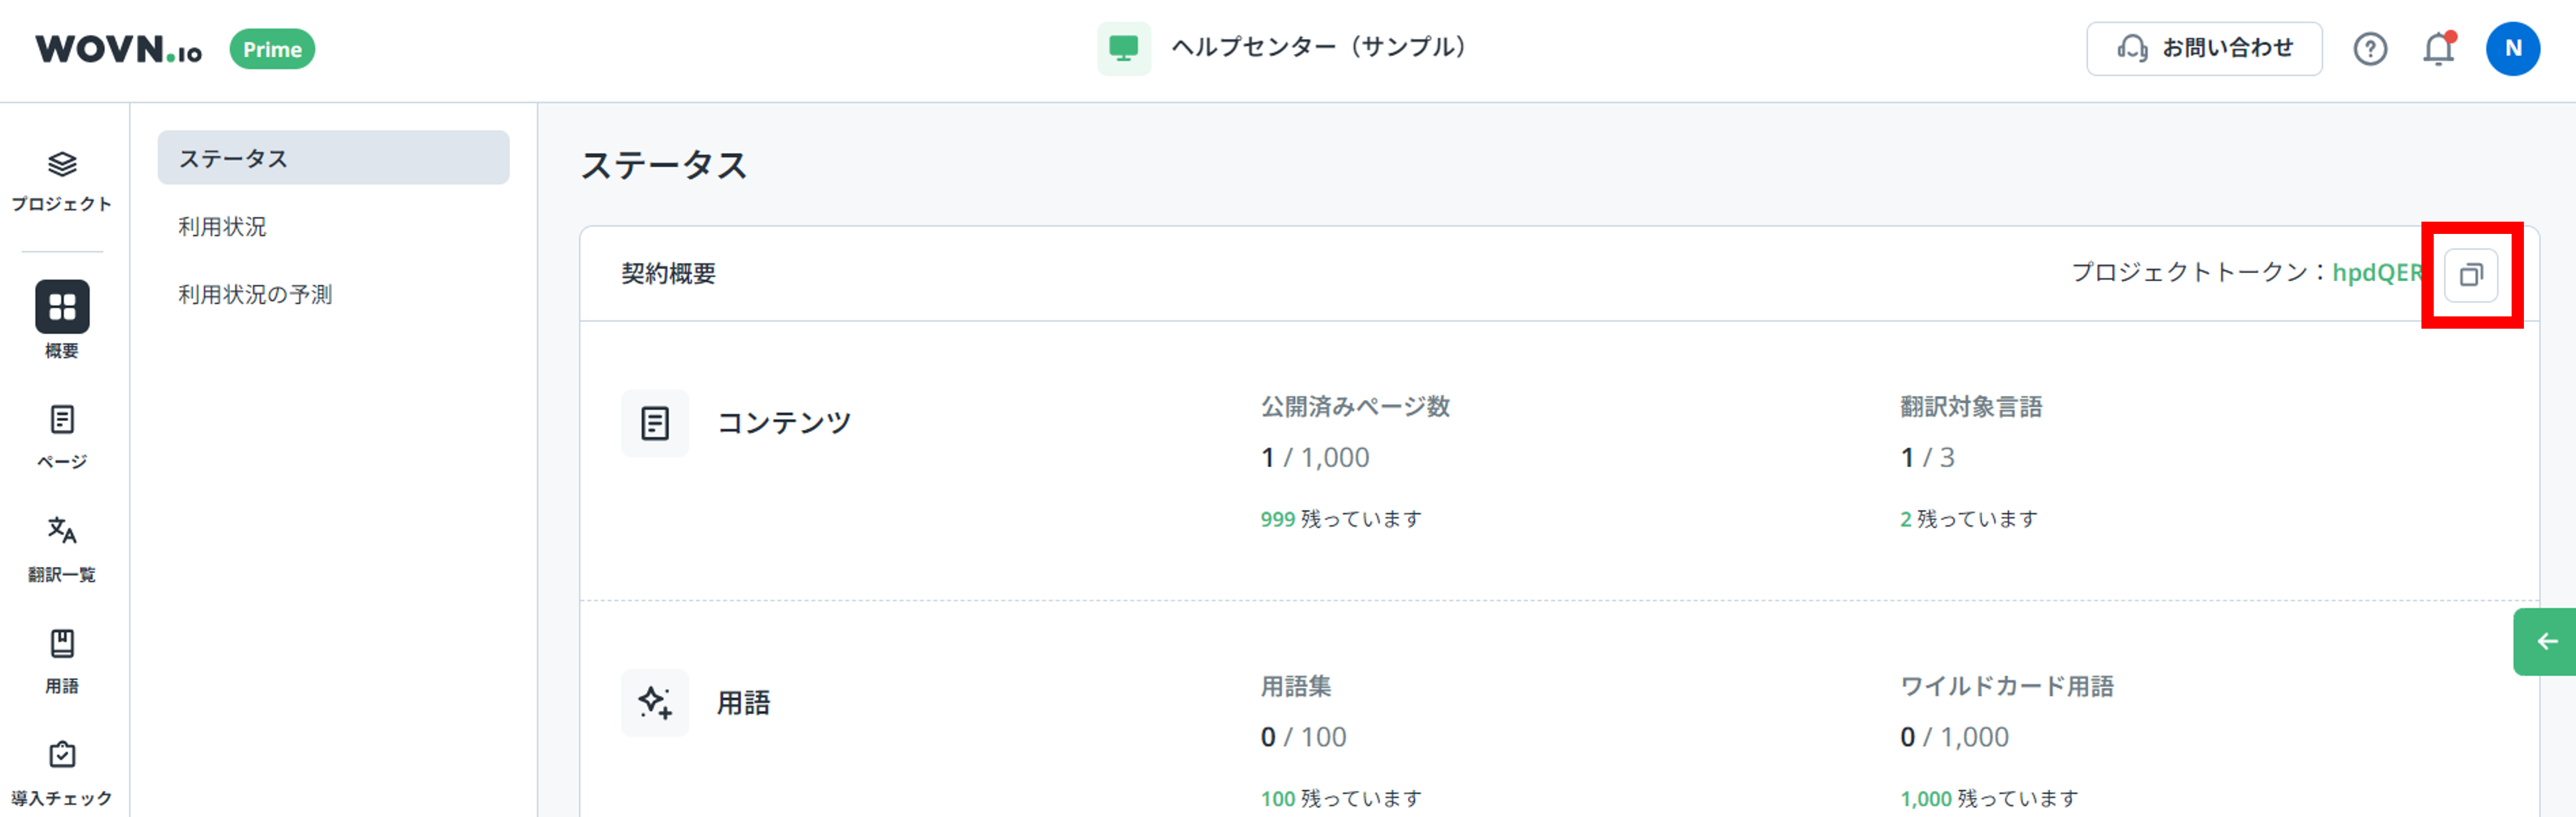Select 利用状況の予測 in the menu
The height and width of the screenshot is (817, 2576).
(254, 294)
